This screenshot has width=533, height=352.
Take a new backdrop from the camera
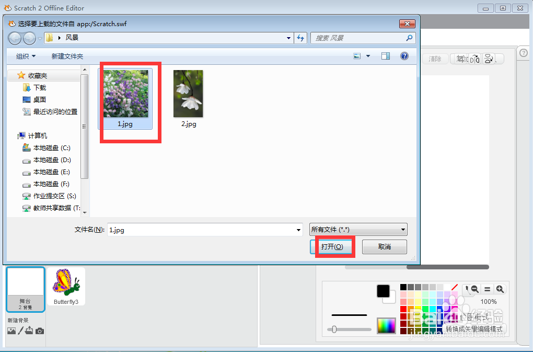[40, 331]
